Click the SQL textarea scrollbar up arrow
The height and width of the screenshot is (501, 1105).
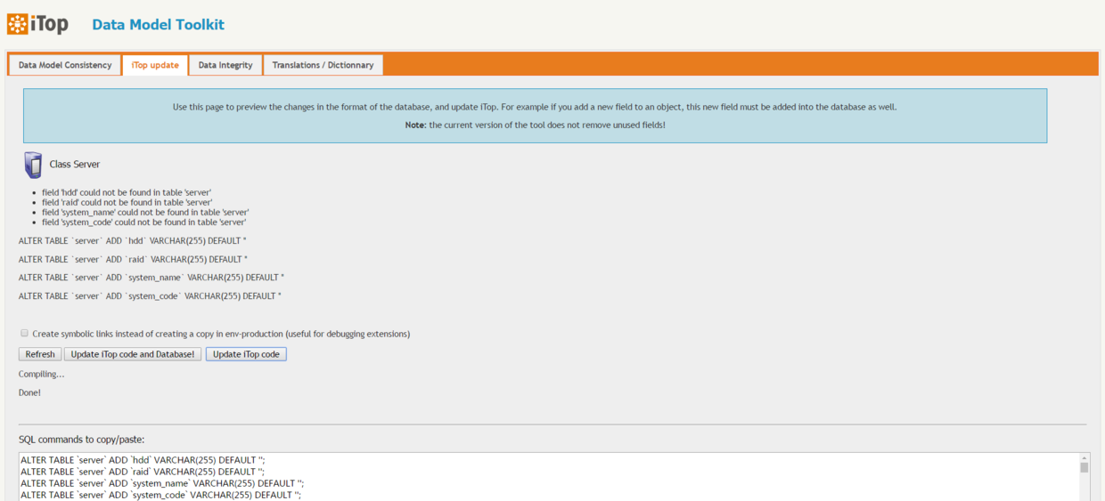point(1084,457)
